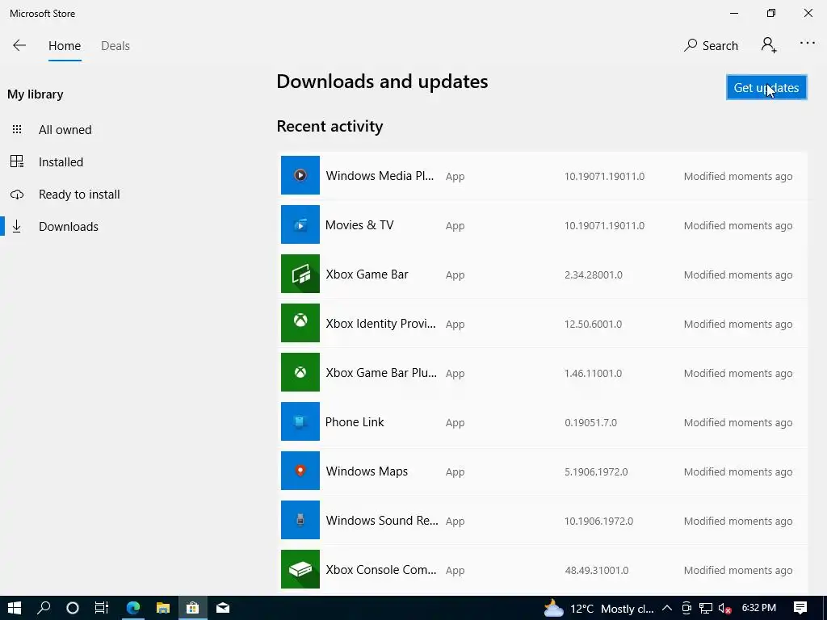Screen dimensions: 827x620
Task: Click version 2.34.28001.0 of Xbox Game Bar
Action: click(x=594, y=274)
